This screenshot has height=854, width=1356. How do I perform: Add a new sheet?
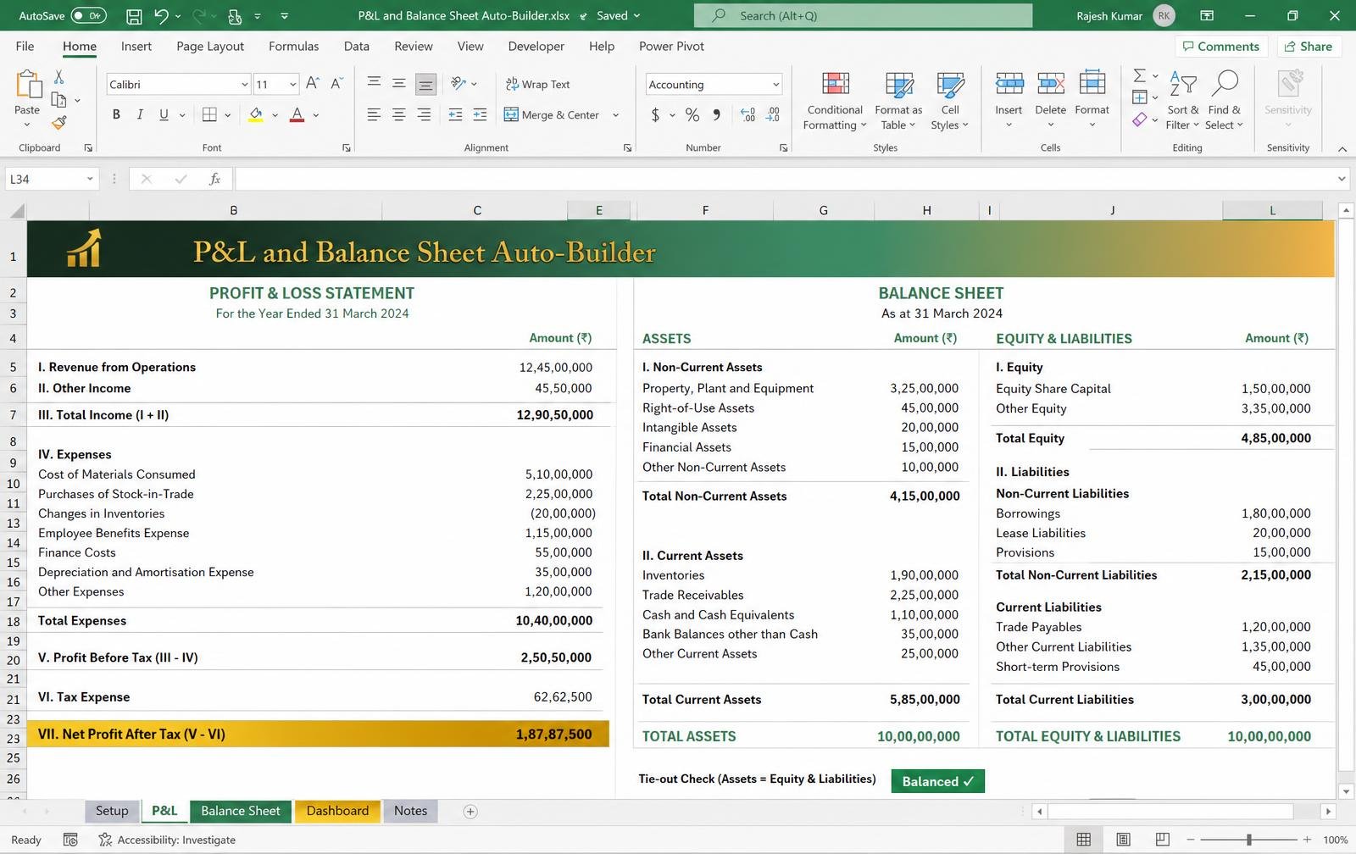pyautogui.click(x=470, y=812)
